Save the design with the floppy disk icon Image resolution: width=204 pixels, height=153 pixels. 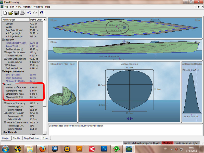(x=17, y=13)
